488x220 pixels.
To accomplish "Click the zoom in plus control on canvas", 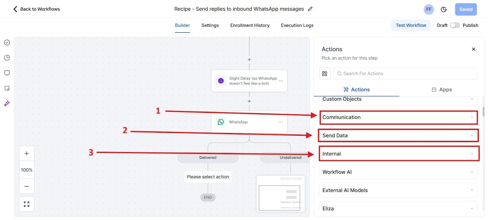I will [27, 153].
